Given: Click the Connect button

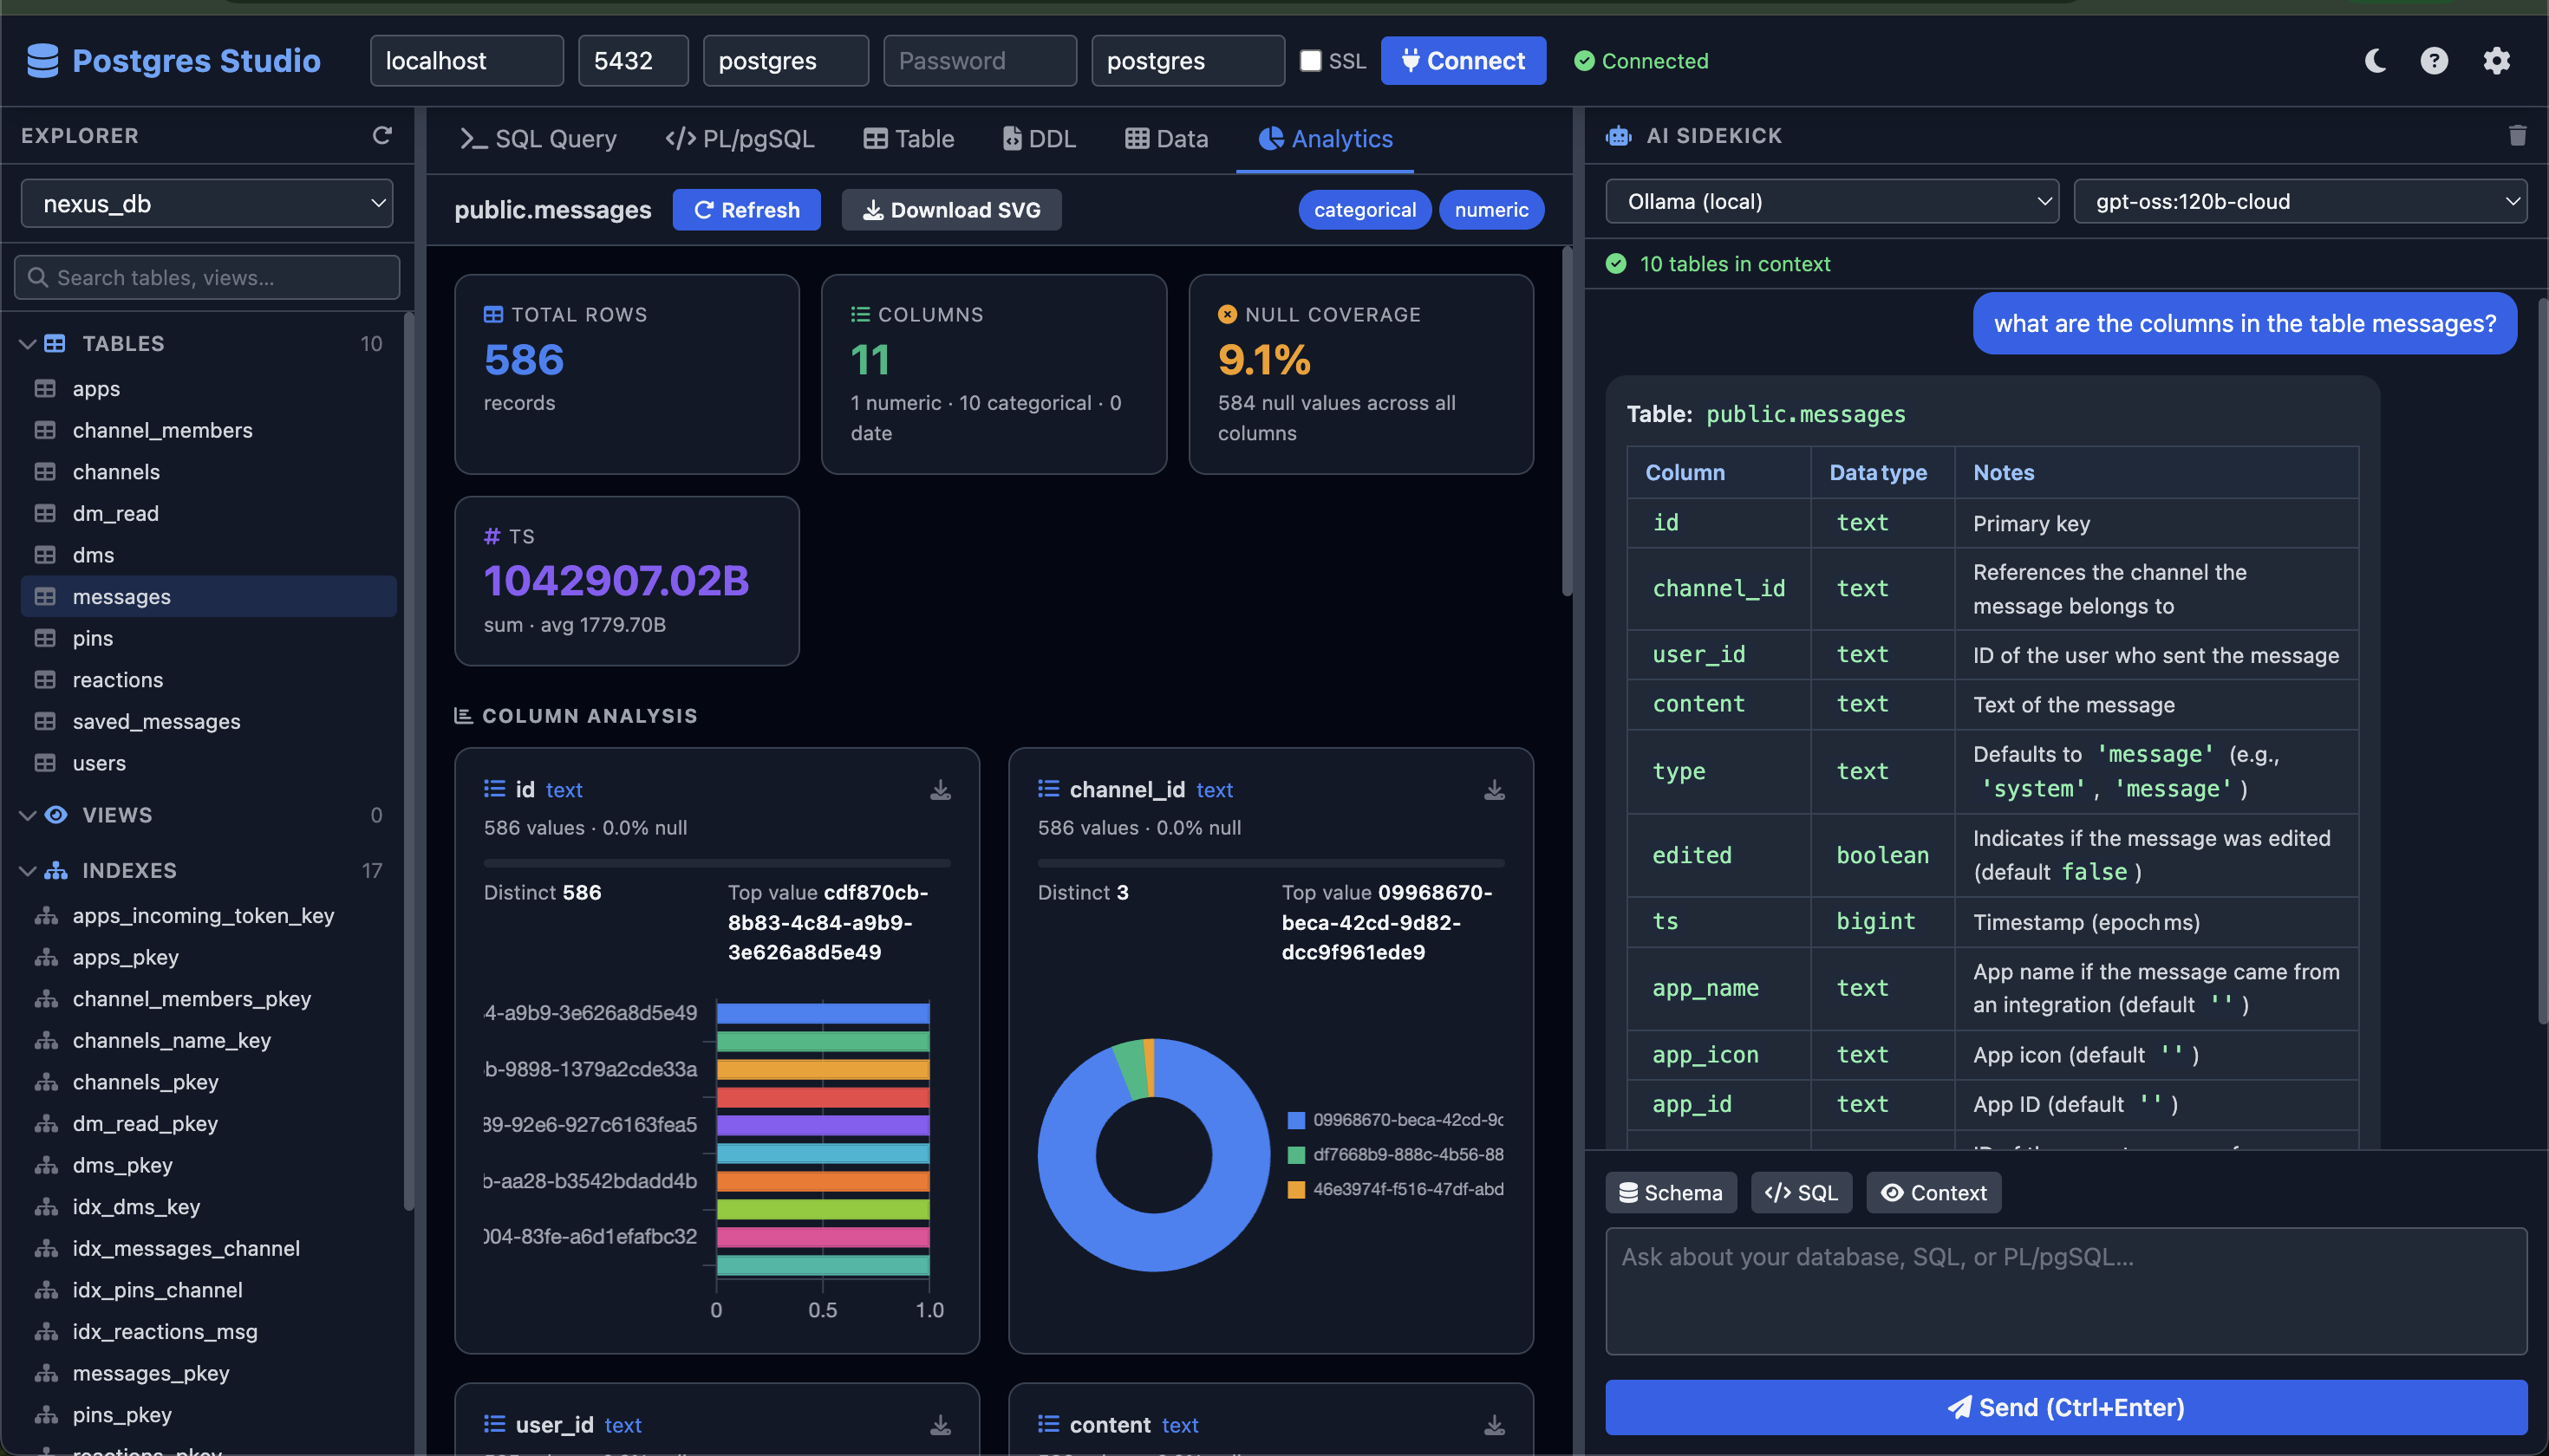Looking at the screenshot, I should (x=1463, y=60).
